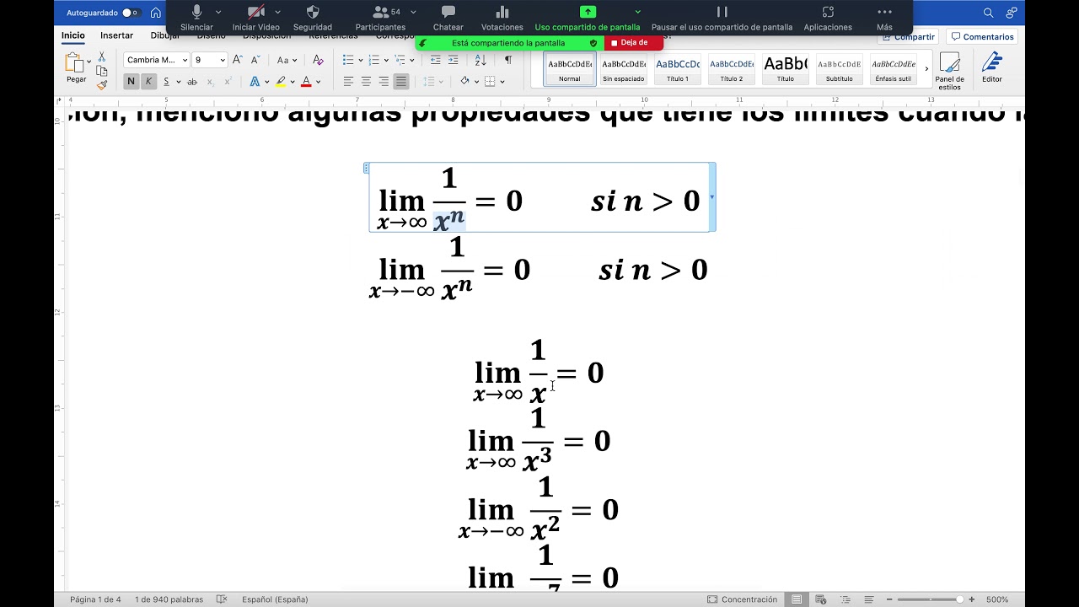Viewport: 1079px width, 607px height.
Task: Expand share options arrow next to green share button
Action: tap(637, 12)
